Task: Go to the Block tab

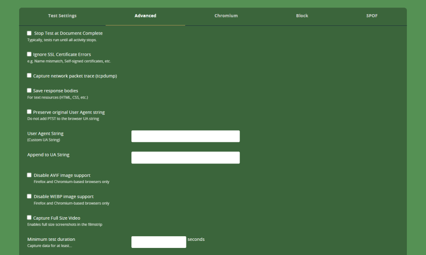Action: coord(302,16)
